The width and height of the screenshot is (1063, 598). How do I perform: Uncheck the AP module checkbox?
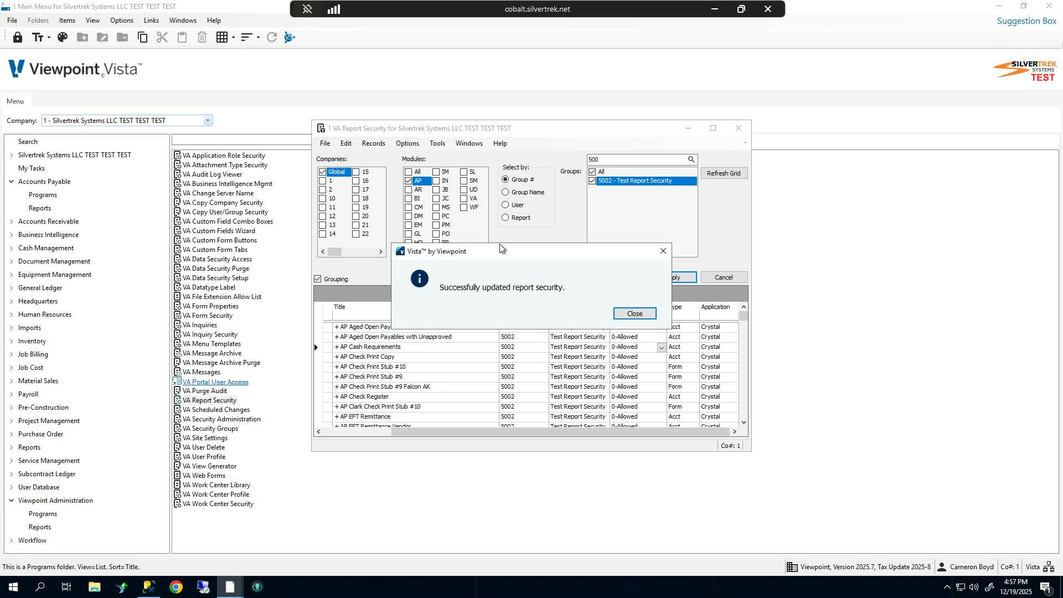[x=408, y=181]
